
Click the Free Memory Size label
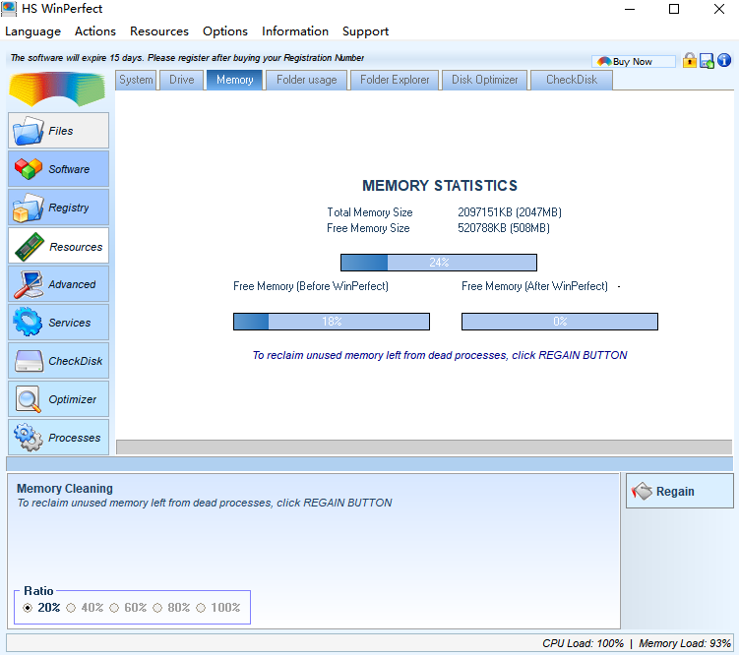coord(368,228)
